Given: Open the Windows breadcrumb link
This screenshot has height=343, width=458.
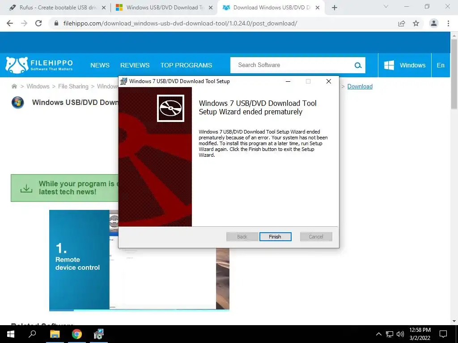Looking at the screenshot, I should (x=38, y=86).
